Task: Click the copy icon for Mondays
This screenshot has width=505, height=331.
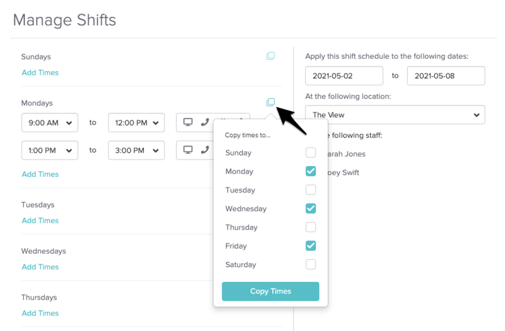Action: tap(270, 103)
